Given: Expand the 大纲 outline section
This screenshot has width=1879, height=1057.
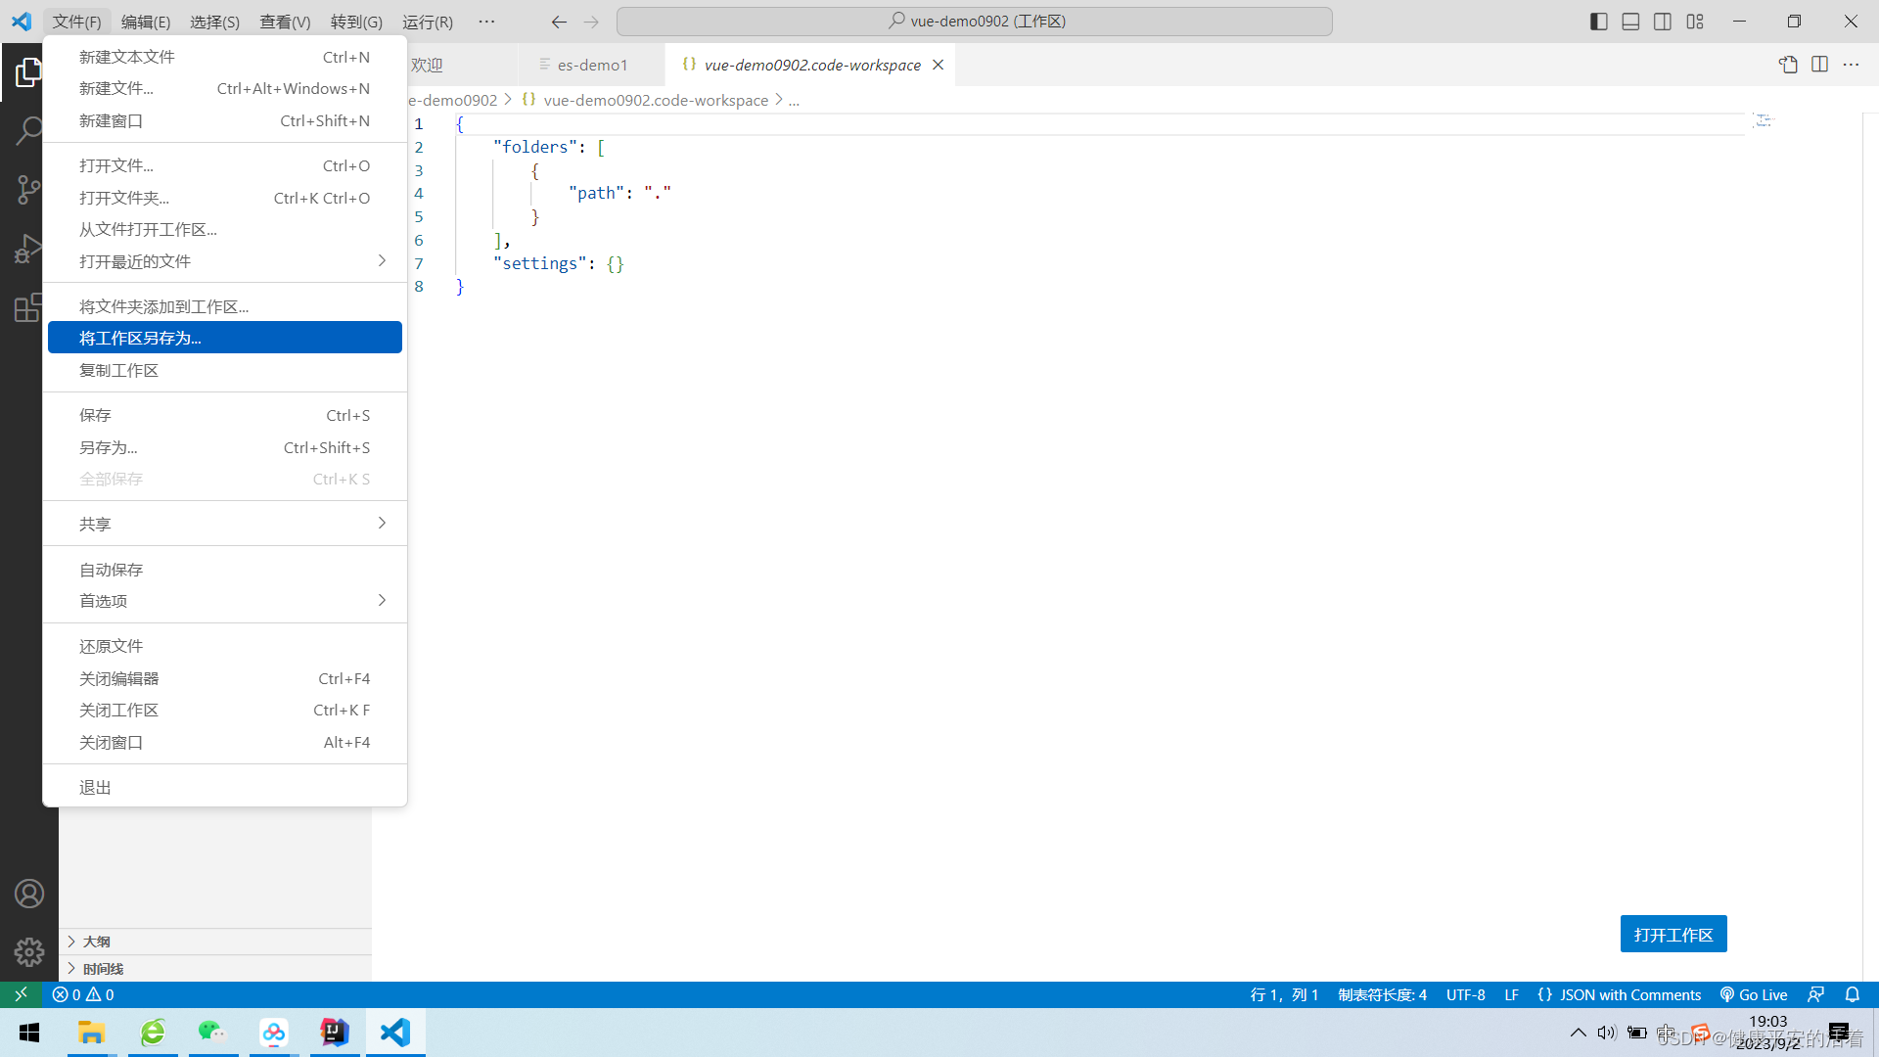Looking at the screenshot, I should (x=96, y=942).
